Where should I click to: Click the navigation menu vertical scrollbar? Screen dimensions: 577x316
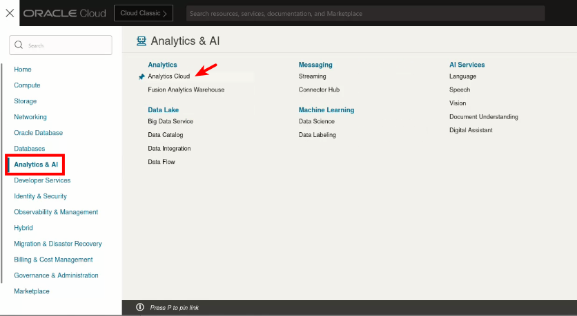[2, 173]
